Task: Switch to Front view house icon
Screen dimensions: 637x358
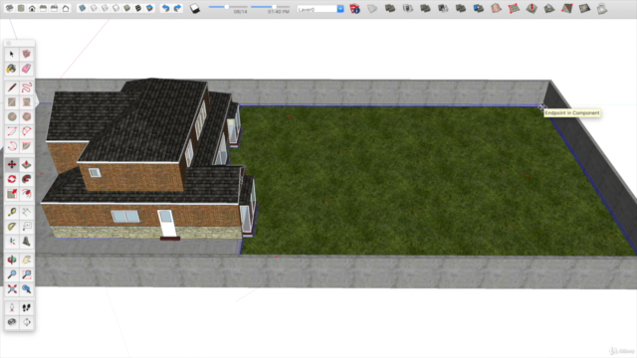Action: (x=32, y=8)
